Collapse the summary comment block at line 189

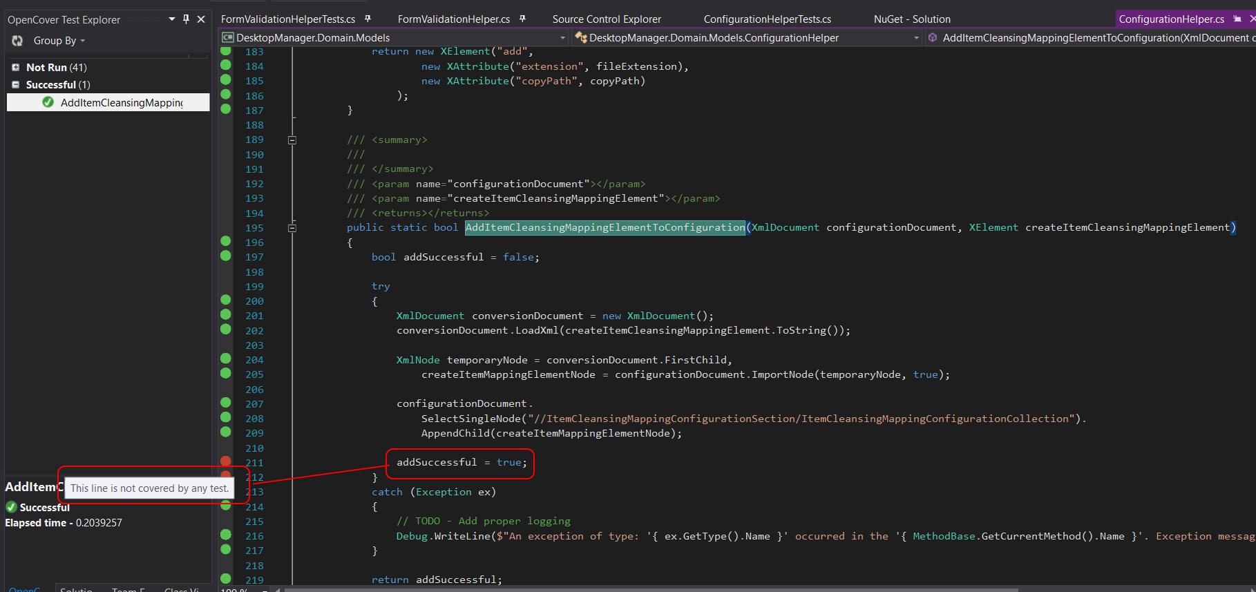point(292,140)
